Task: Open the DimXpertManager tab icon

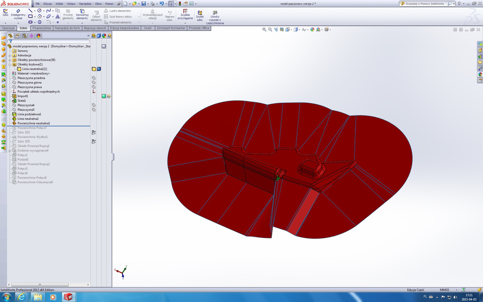Action: [x=31, y=36]
